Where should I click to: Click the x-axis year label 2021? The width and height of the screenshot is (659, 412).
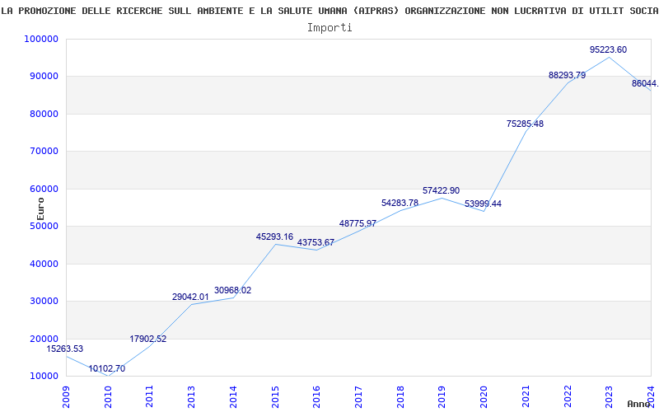pos(526,397)
